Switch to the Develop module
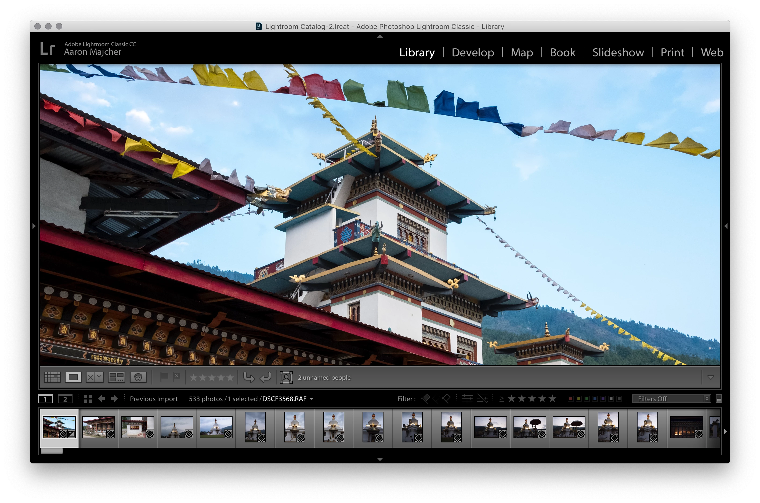The width and height of the screenshot is (760, 503). [472, 52]
